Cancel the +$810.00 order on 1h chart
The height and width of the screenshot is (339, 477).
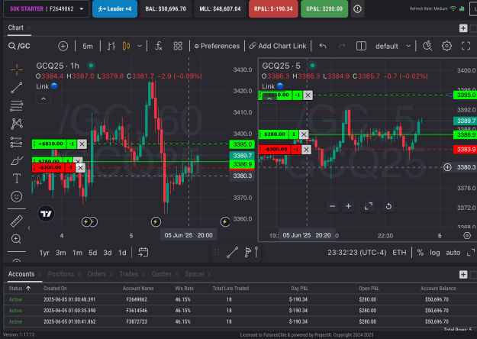coord(82,144)
